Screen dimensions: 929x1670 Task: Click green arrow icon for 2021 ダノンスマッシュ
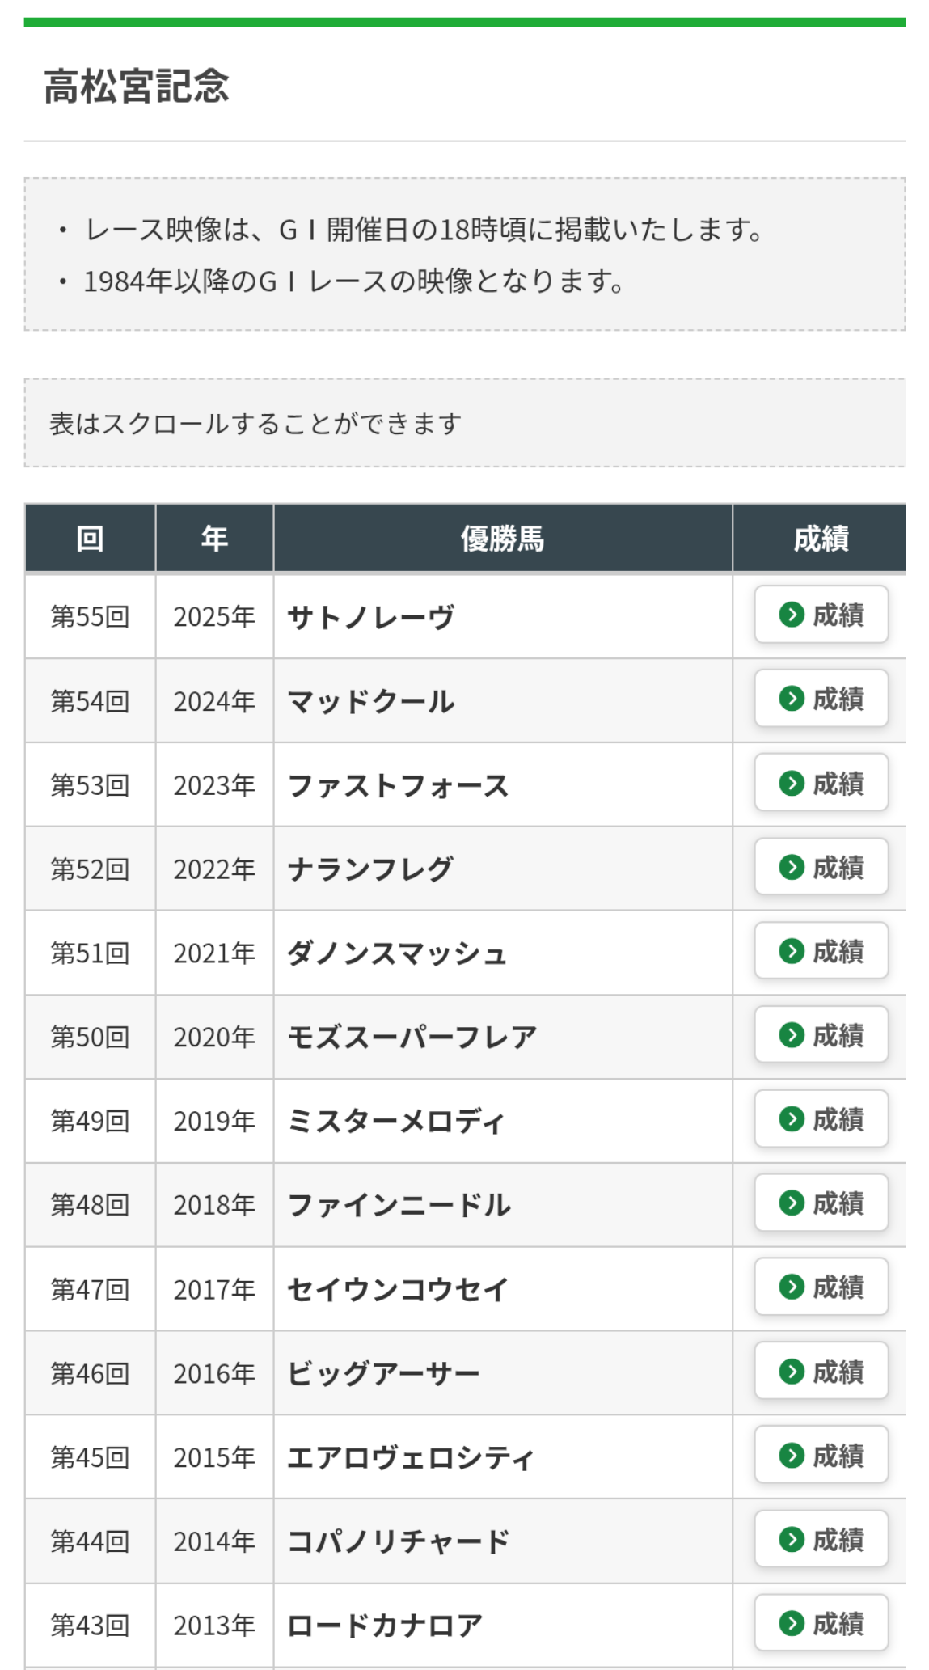[x=792, y=951]
